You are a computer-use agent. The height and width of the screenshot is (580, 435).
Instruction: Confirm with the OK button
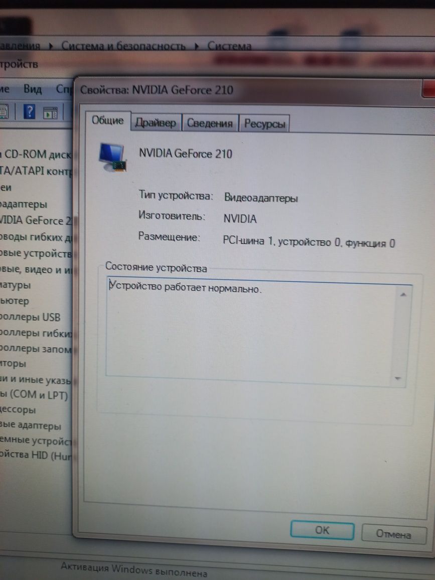click(x=322, y=530)
